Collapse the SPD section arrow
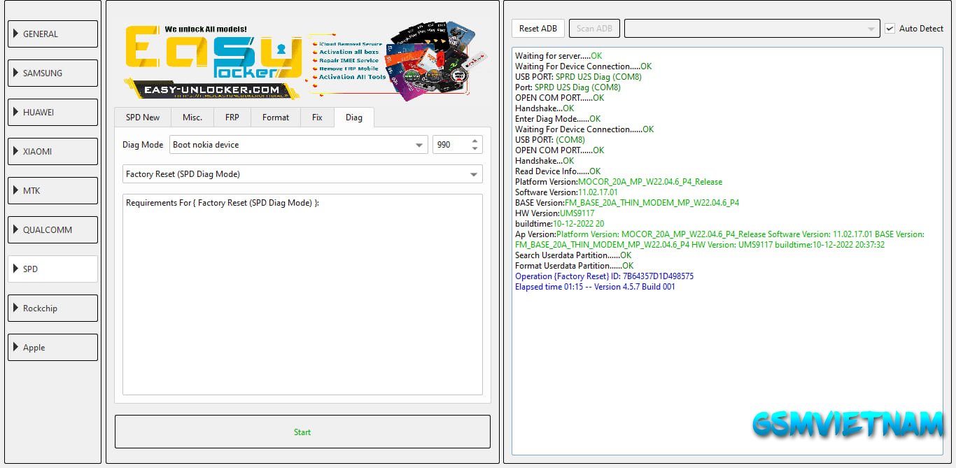 pyautogui.click(x=15, y=269)
